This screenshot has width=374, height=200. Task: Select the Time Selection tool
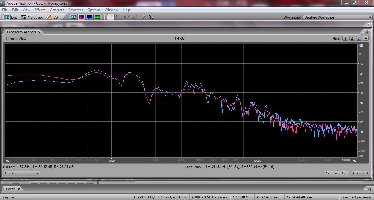pyautogui.click(x=111, y=17)
